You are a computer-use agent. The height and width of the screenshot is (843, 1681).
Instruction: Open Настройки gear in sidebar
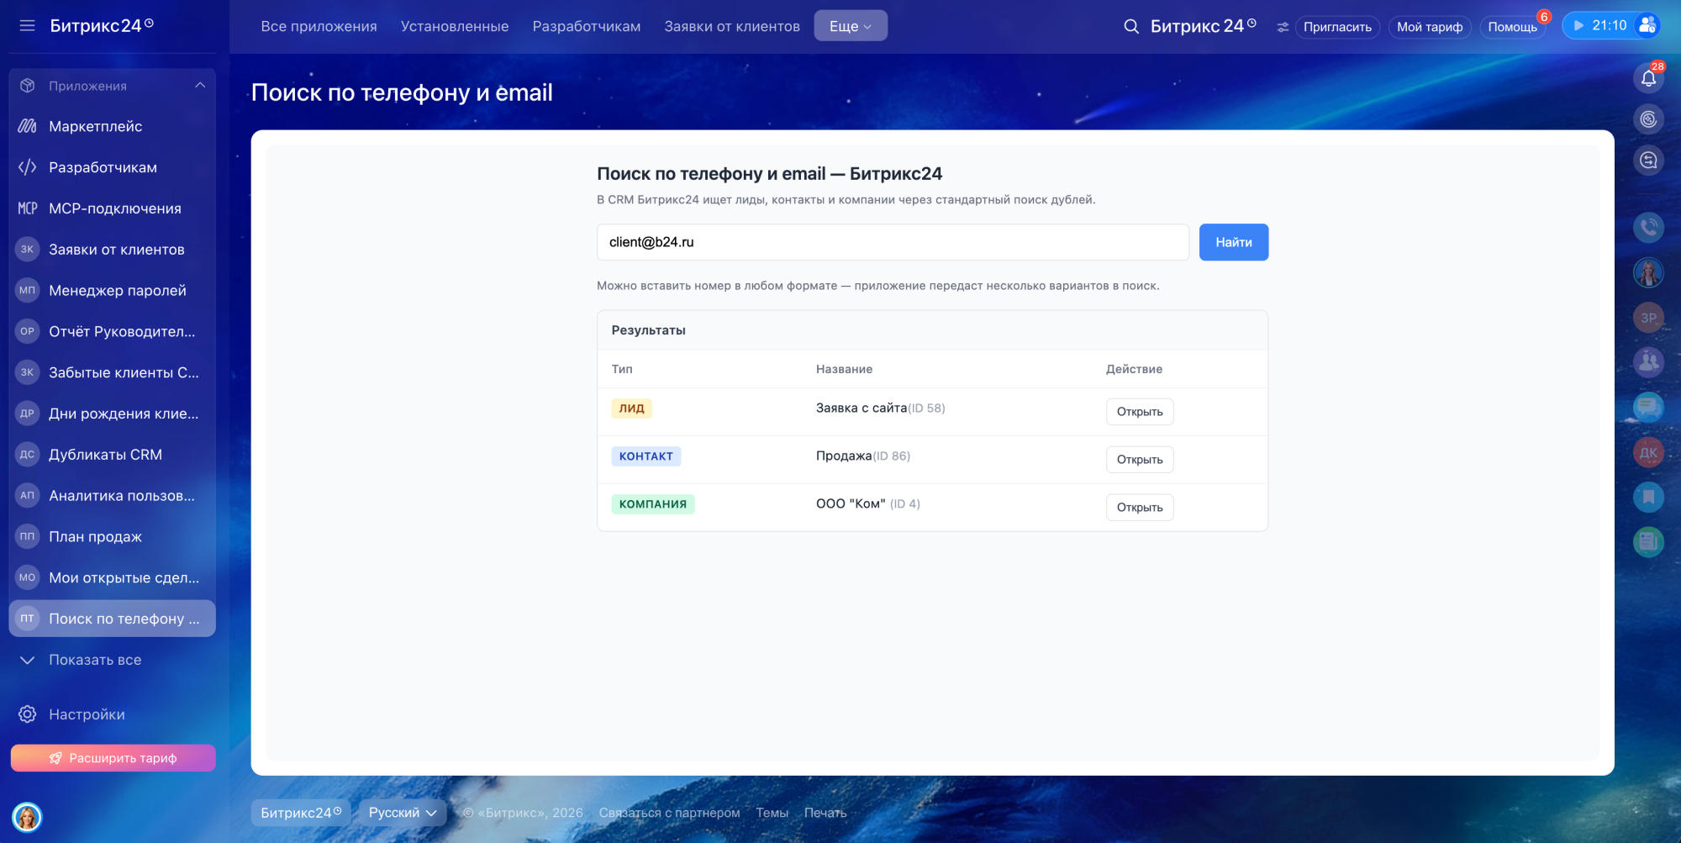(x=28, y=714)
